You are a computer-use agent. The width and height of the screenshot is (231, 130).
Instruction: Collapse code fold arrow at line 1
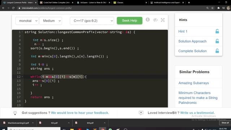[22, 32]
